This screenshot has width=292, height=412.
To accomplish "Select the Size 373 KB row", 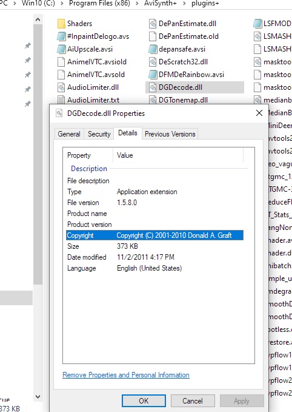I will click(x=154, y=246).
